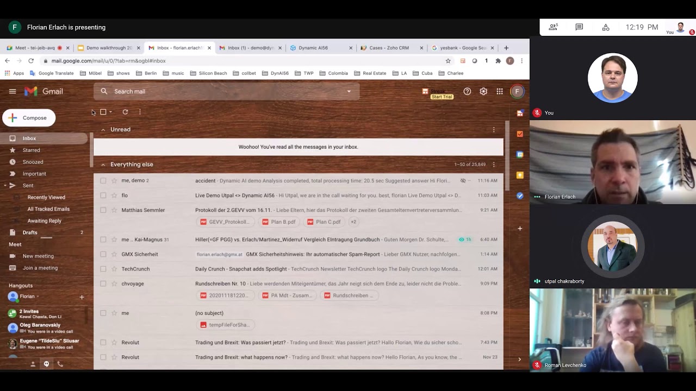Collapse the Everything else section
Image resolution: width=696 pixels, height=391 pixels.
point(103,165)
